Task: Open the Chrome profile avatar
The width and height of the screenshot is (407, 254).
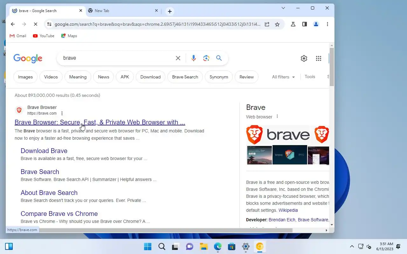Action: tap(316, 24)
